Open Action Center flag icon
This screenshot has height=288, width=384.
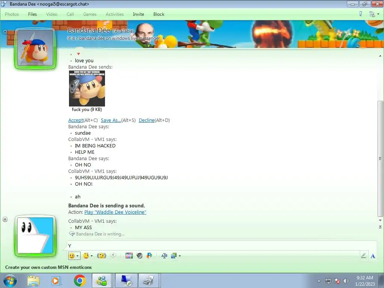click(337, 281)
